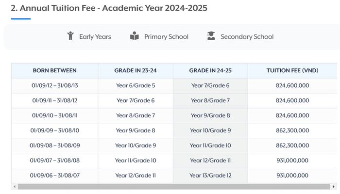Click the TUITION FEE (VND) header
The height and width of the screenshot is (194, 340).
click(x=292, y=71)
